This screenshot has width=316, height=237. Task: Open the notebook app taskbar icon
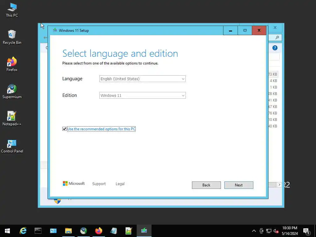click(x=114, y=231)
